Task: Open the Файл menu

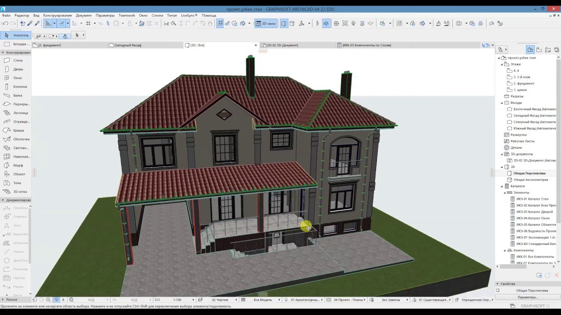Action: [x=6, y=15]
